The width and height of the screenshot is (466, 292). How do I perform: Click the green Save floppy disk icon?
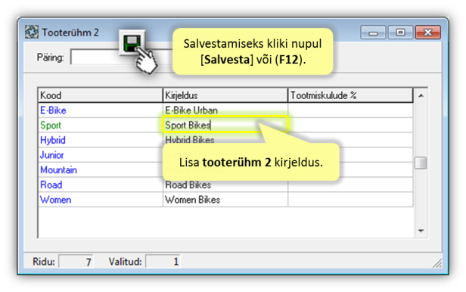pyautogui.click(x=132, y=43)
